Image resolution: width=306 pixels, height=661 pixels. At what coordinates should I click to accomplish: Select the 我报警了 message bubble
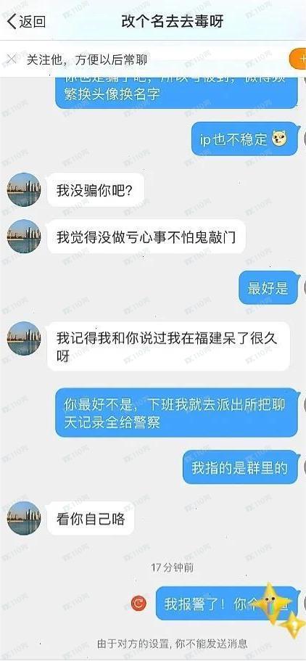(x=226, y=604)
